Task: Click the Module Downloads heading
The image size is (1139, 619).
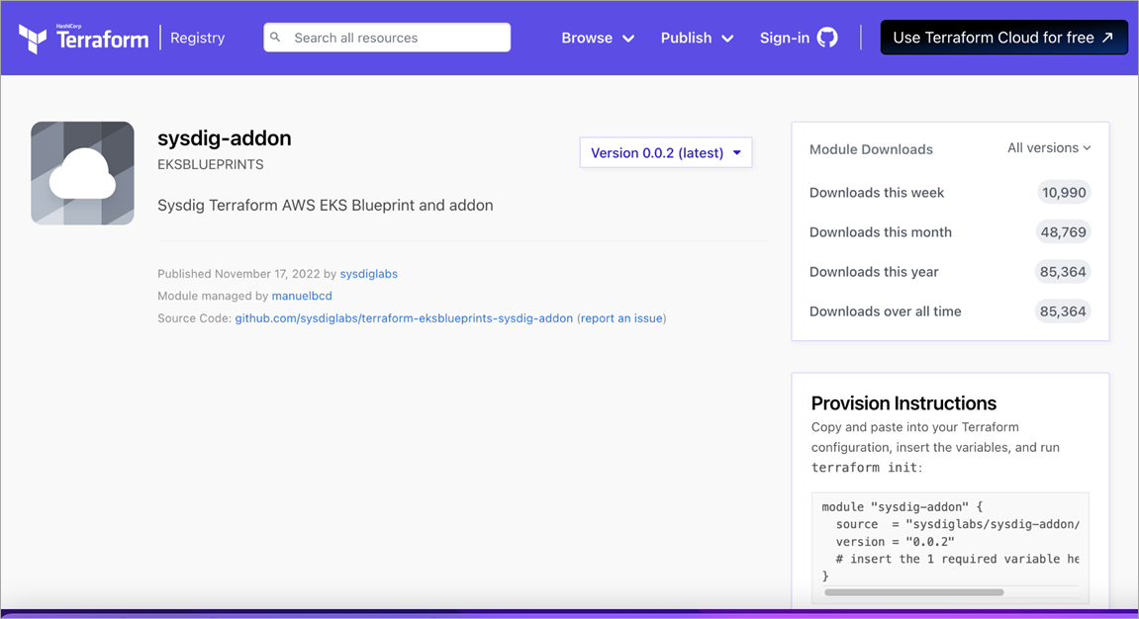Action: pyautogui.click(x=871, y=149)
